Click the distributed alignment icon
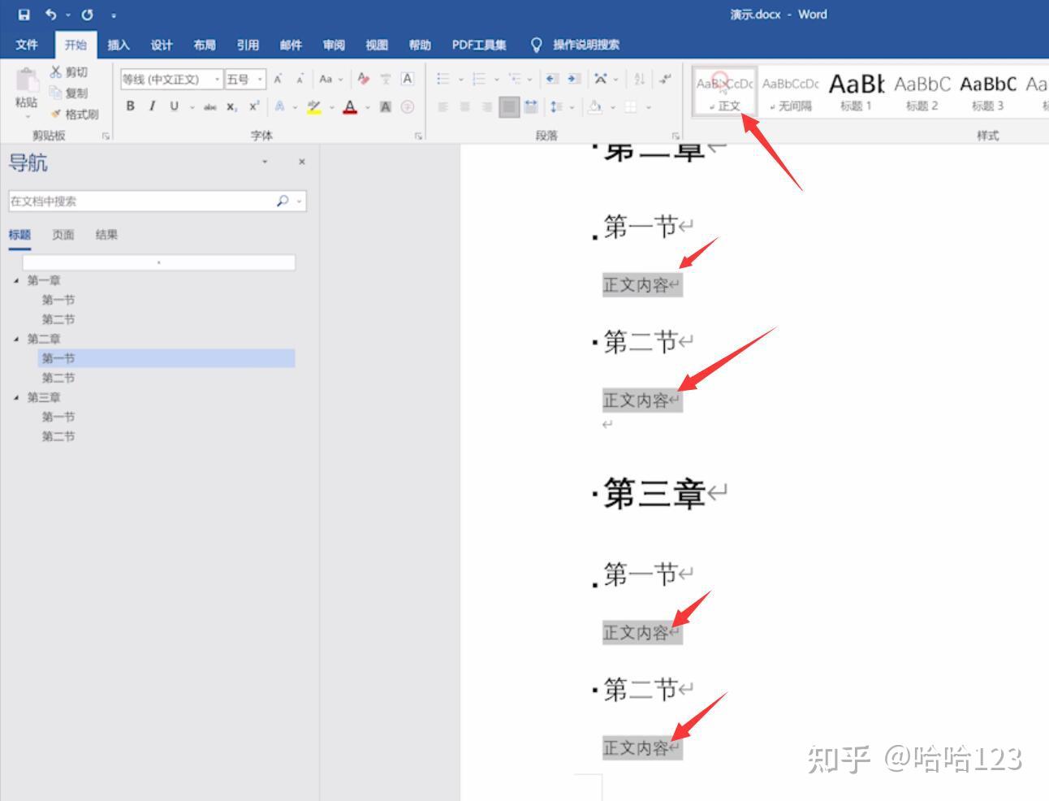1049x801 pixels. coord(531,106)
